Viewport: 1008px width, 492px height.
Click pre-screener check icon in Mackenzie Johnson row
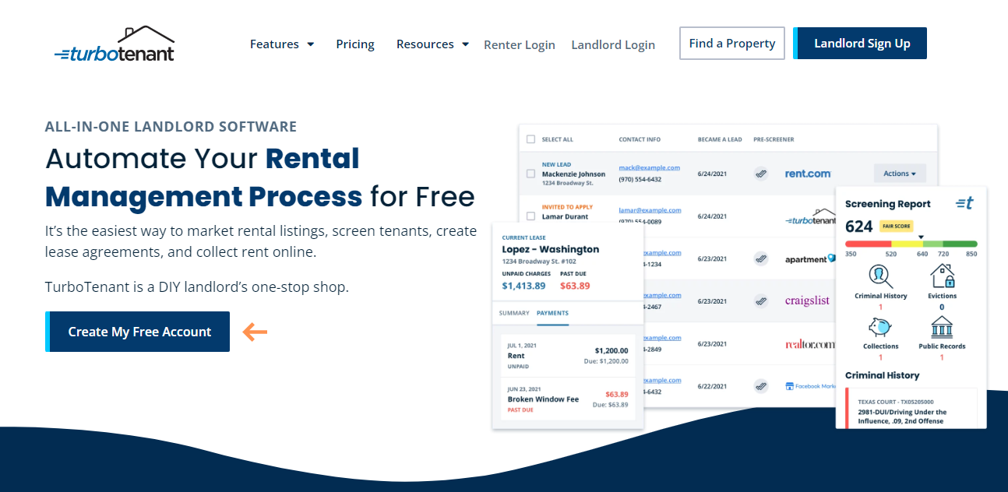tap(761, 174)
